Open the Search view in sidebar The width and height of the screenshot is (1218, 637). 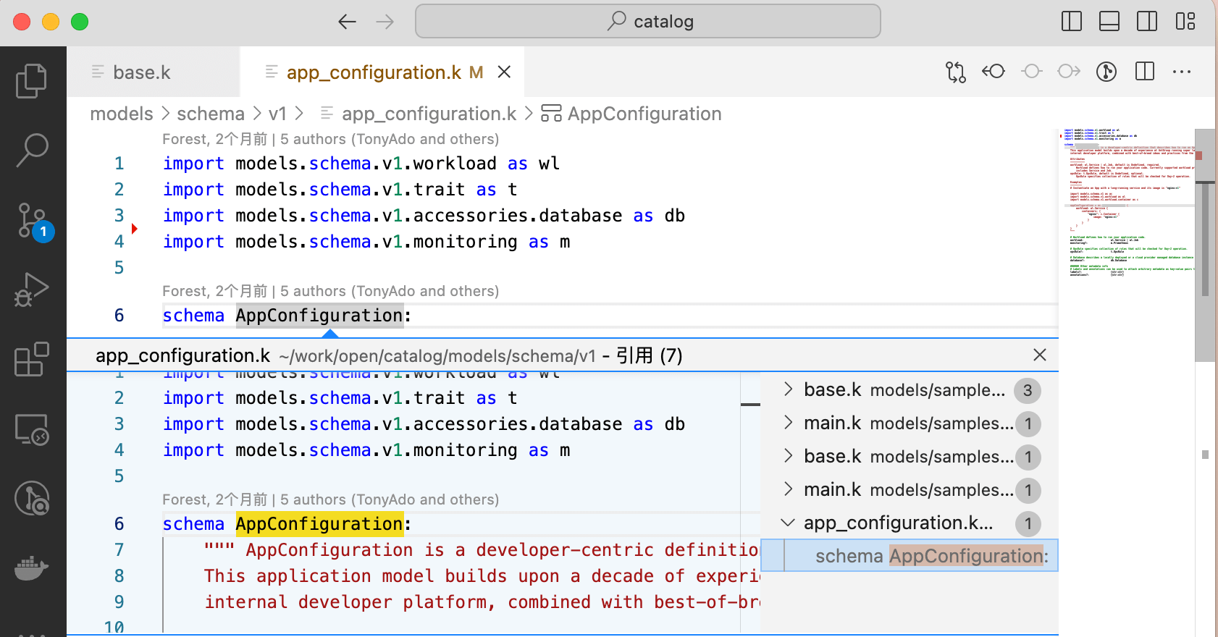tap(32, 150)
